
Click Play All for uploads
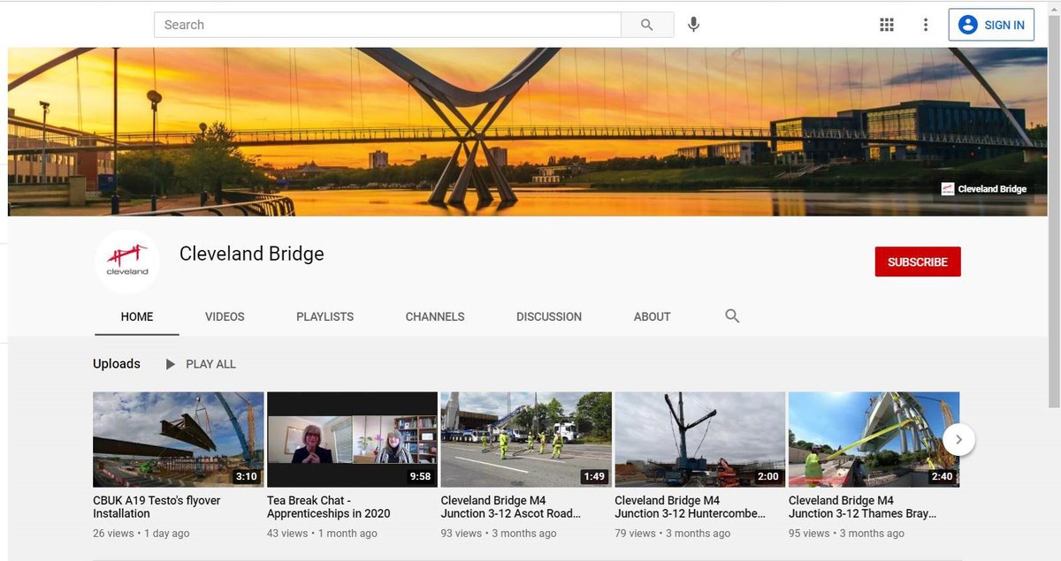click(201, 364)
